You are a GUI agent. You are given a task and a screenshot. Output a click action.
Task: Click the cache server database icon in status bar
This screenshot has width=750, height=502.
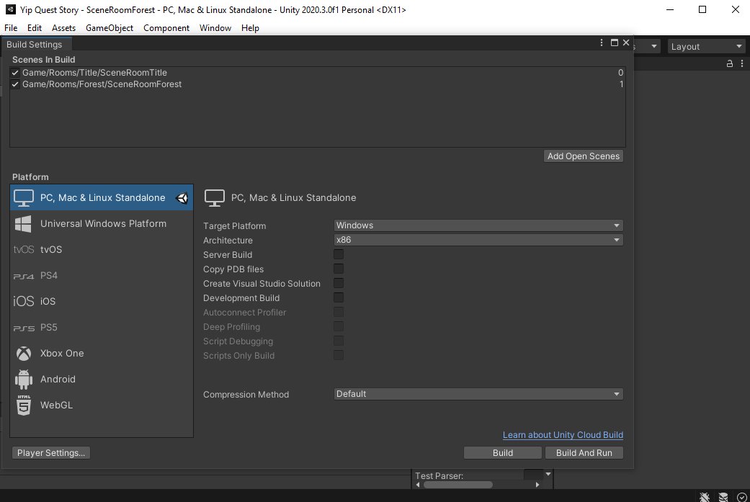723,497
